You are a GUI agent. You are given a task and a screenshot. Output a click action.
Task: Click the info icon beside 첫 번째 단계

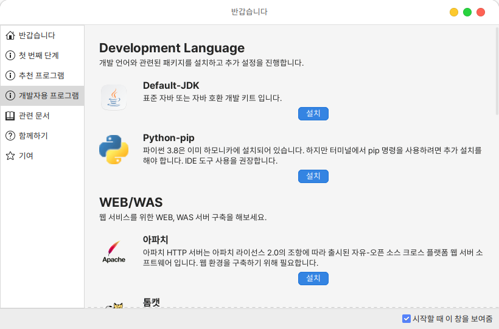coord(10,55)
